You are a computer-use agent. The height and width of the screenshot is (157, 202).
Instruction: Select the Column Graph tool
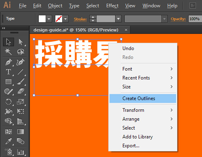pyautogui.click(x=21, y=152)
